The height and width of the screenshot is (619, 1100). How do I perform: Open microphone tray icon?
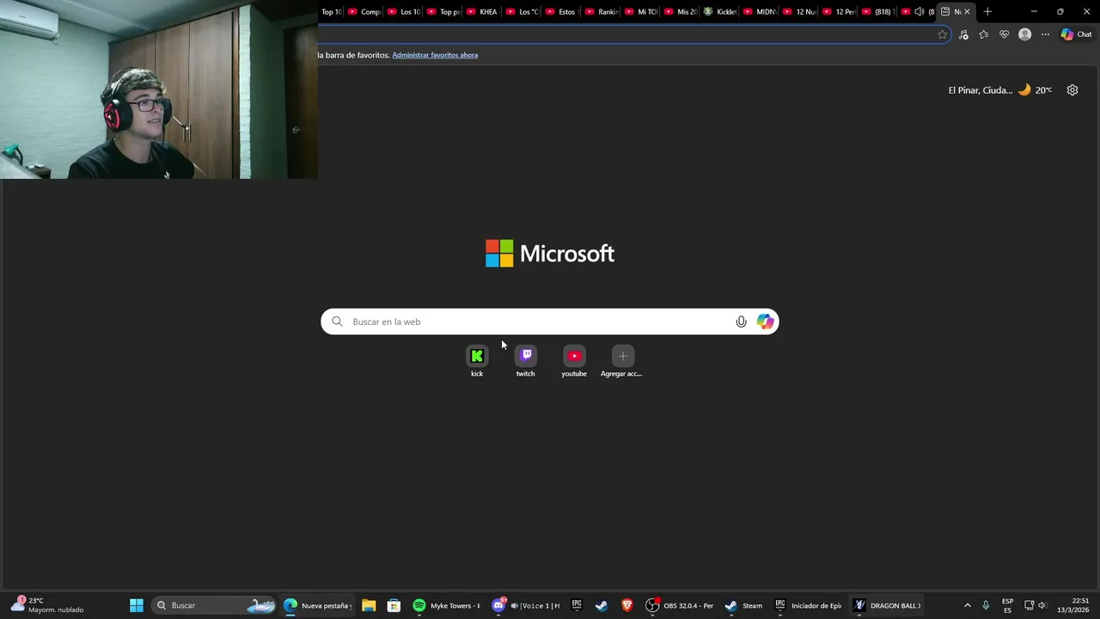click(986, 605)
